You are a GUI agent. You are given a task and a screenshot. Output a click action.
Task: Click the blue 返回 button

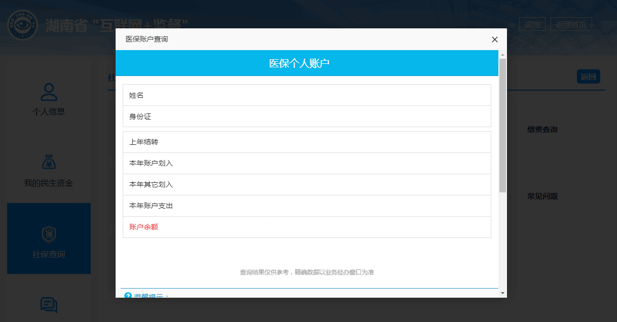point(588,77)
